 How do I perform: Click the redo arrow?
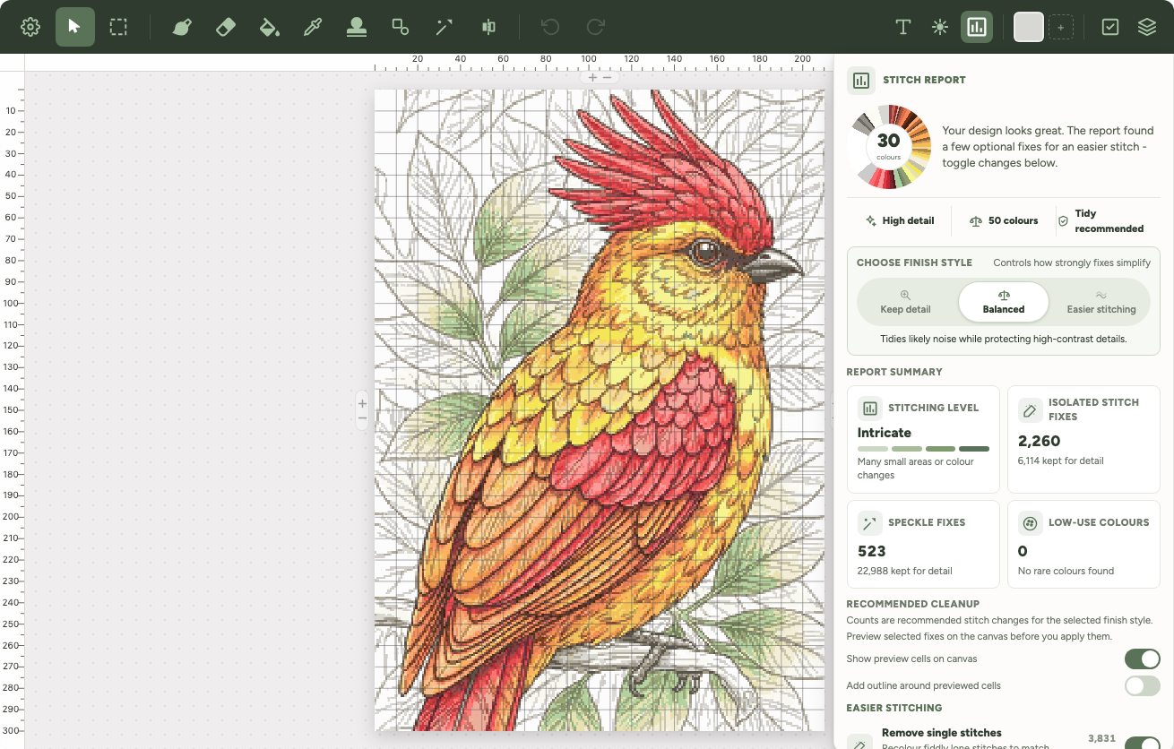(595, 27)
